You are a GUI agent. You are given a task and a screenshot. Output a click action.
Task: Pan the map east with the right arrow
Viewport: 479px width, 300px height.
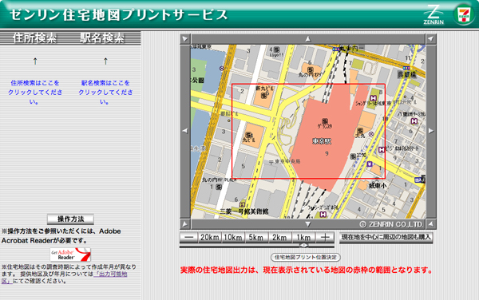(431, 131)
